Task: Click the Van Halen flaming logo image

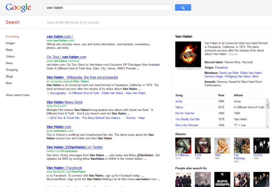Action: [x=188, y=54]
